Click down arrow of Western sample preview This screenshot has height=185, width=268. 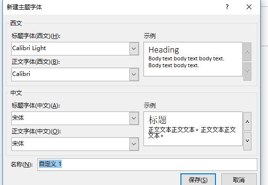coord(247,72)
